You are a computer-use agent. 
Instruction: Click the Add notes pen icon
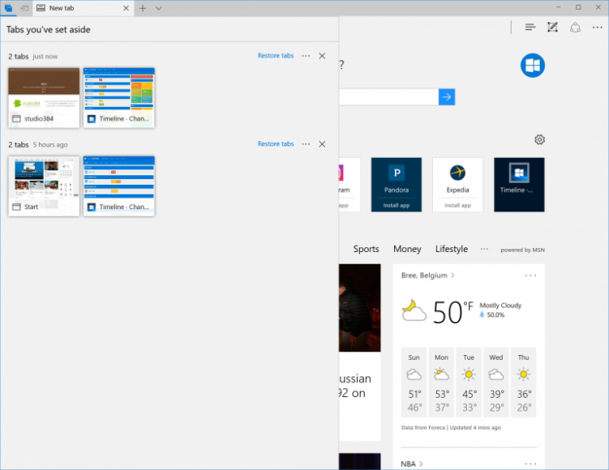[552, 28]
